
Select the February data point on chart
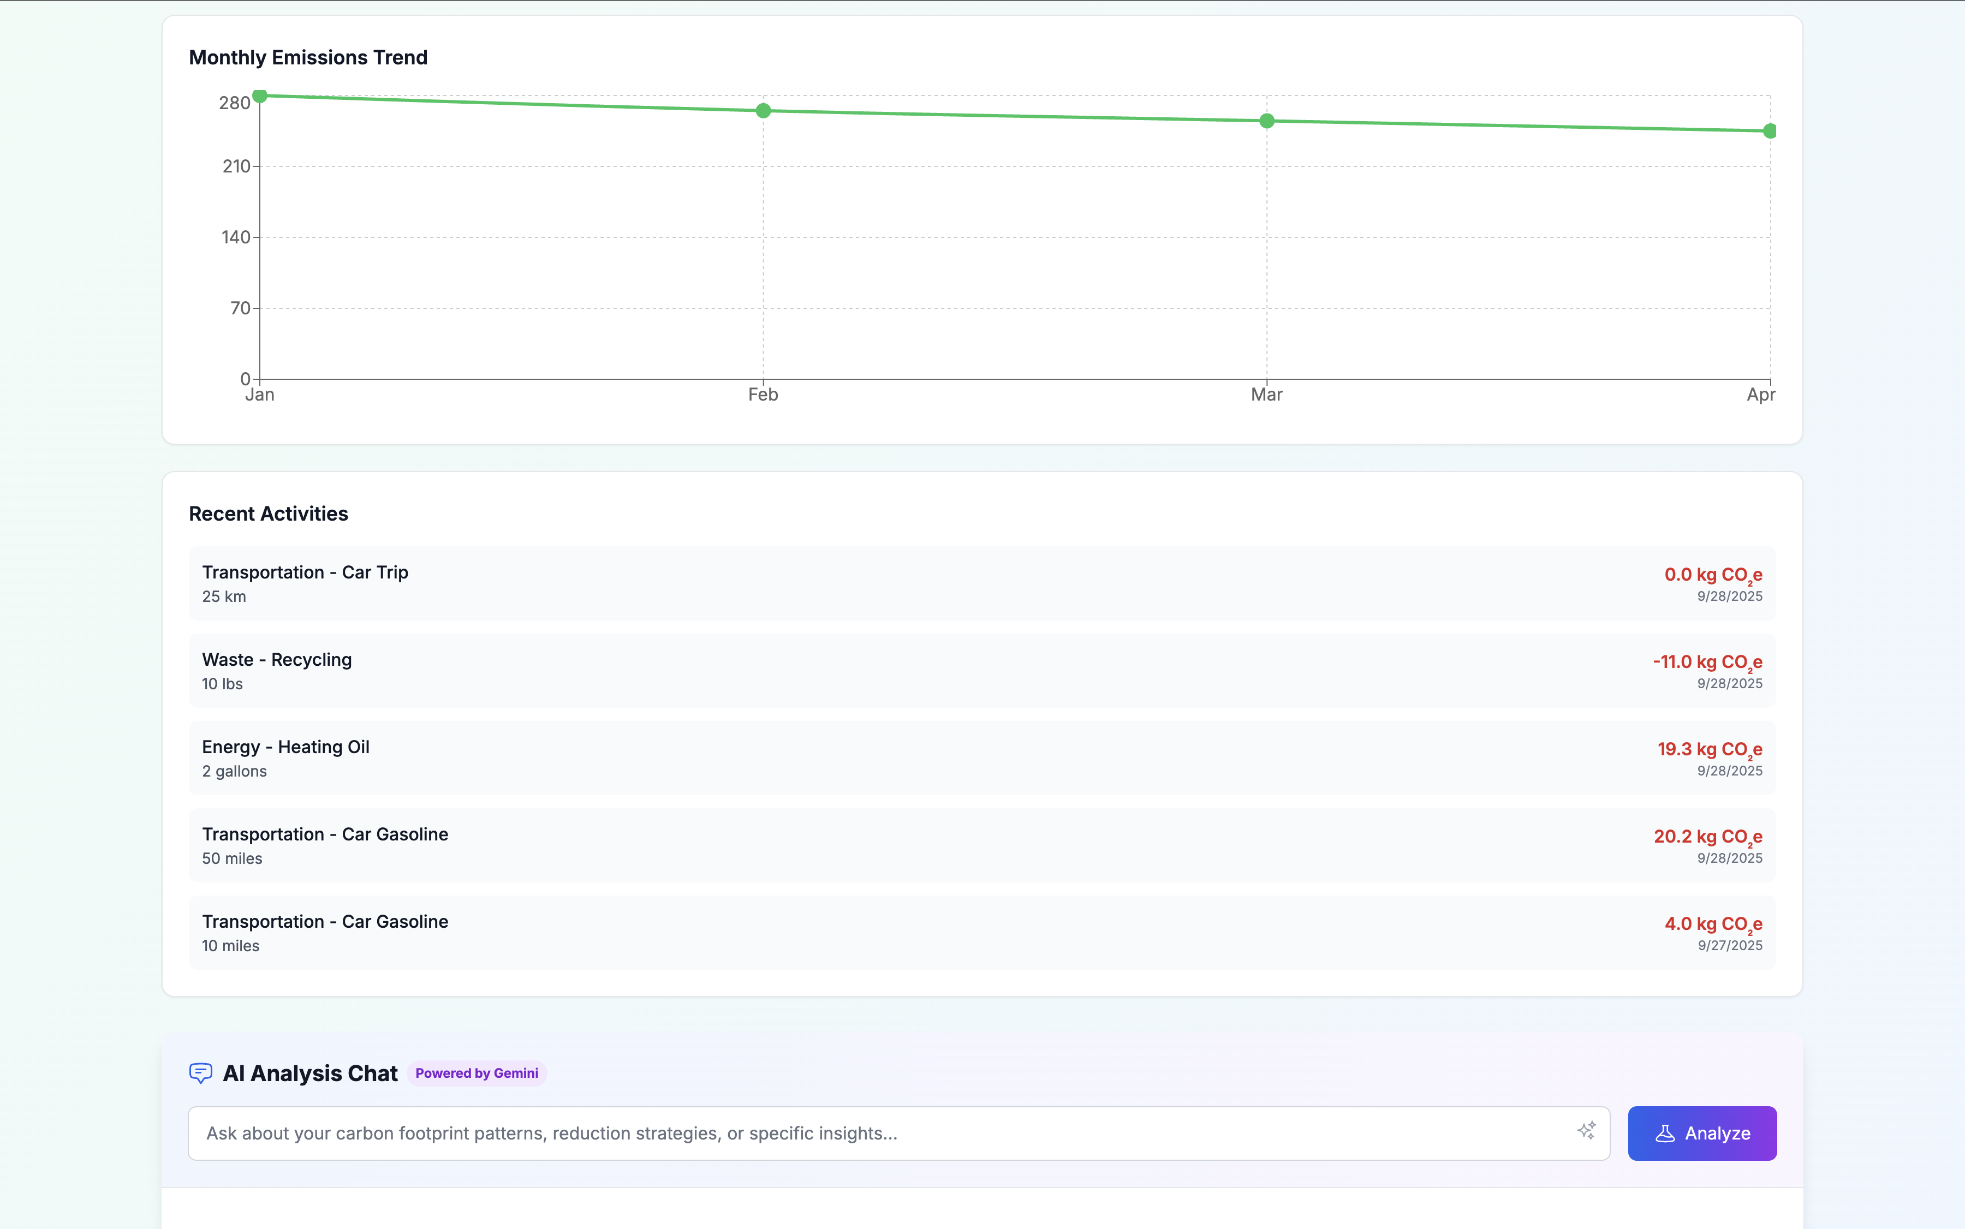[x=763, y=111]
